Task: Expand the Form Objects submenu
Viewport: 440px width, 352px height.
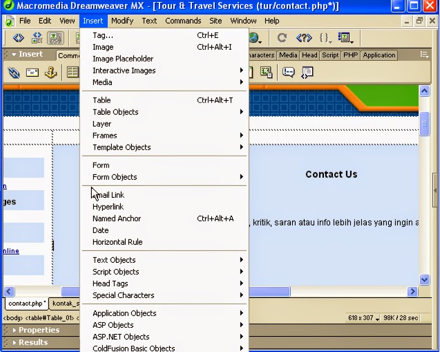Action: coord(164,177)
